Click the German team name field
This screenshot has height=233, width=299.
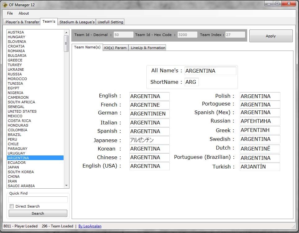coord(149,114)
